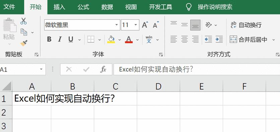Switch to the 开发工具 Developer tab

(160, 7)
